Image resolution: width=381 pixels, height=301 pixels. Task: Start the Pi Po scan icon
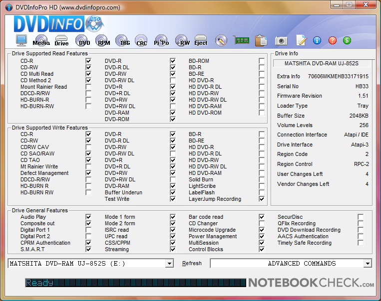pos(161,40)
